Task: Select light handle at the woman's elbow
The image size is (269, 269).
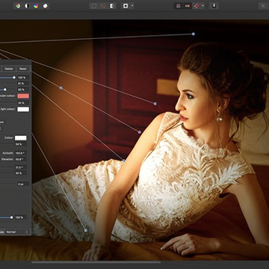Action: tap(124, 161)
